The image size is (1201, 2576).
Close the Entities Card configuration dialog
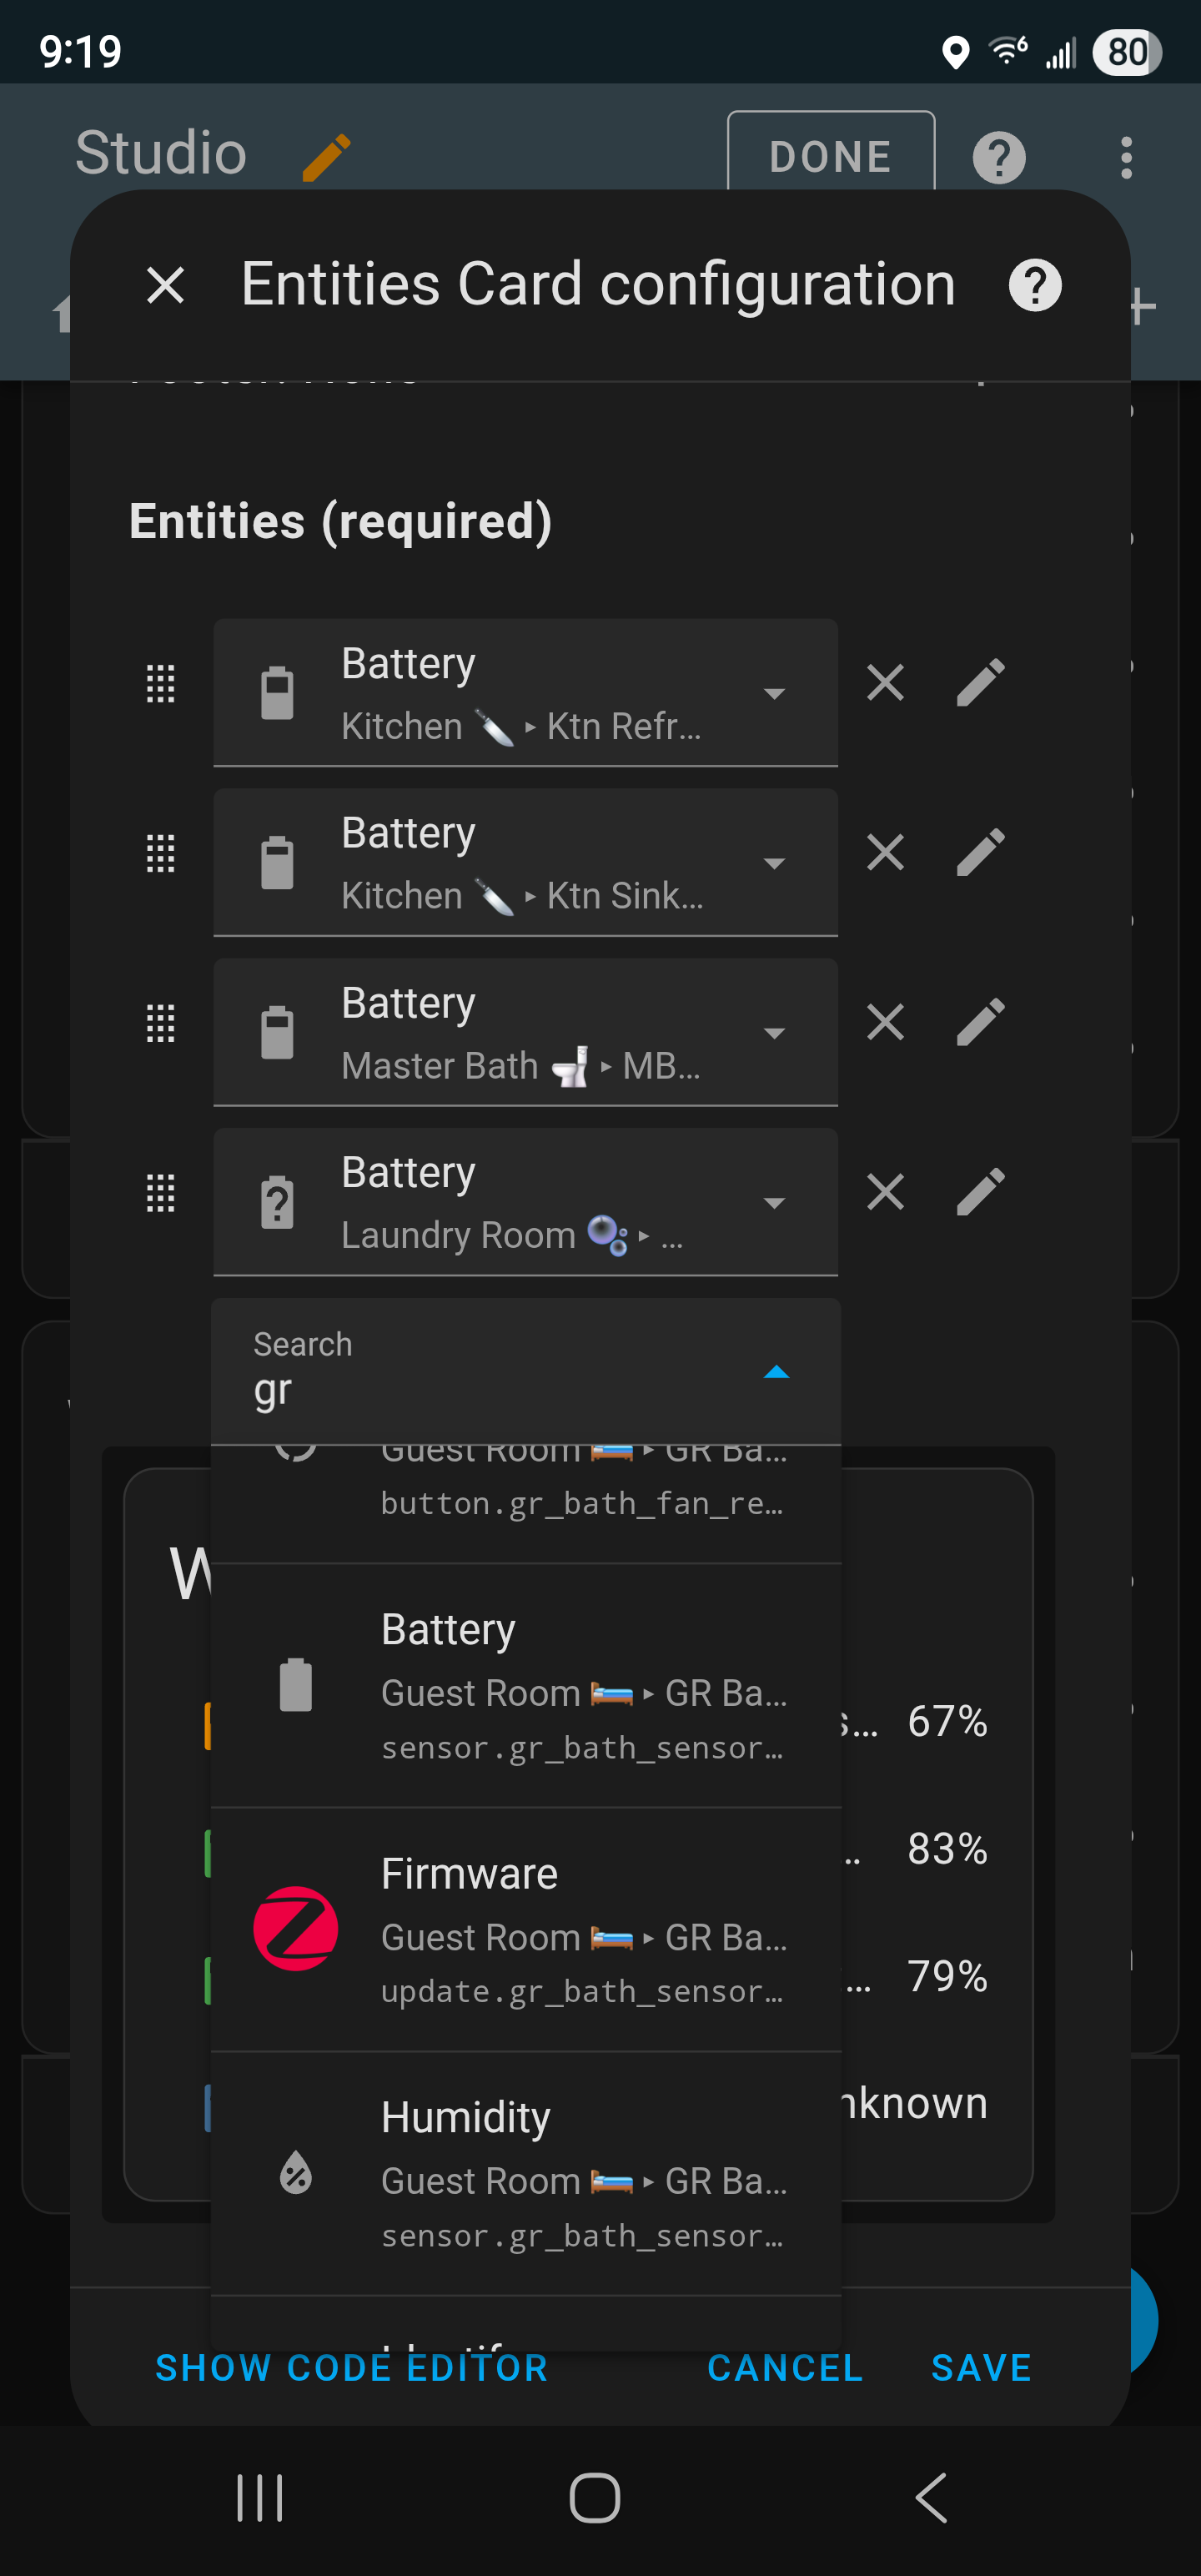coord(165,285)
